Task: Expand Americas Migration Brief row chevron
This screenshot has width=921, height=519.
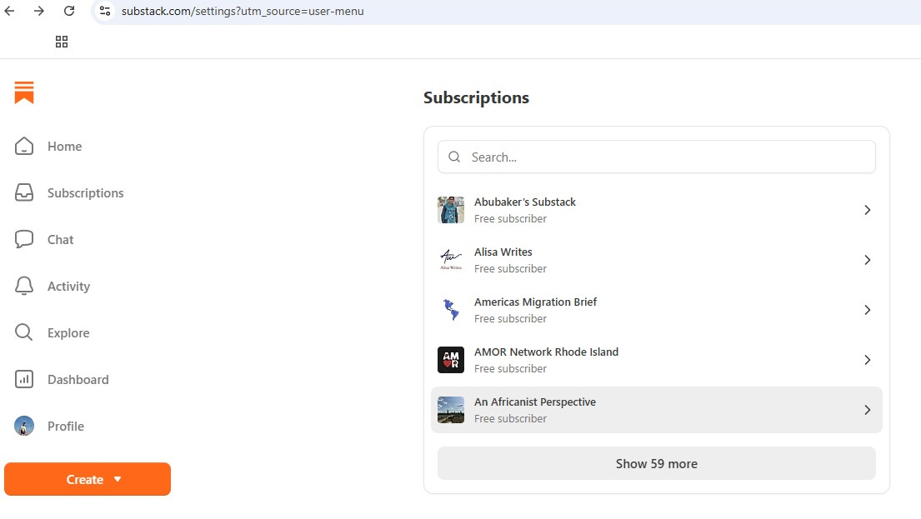Action: coord(867,309)
